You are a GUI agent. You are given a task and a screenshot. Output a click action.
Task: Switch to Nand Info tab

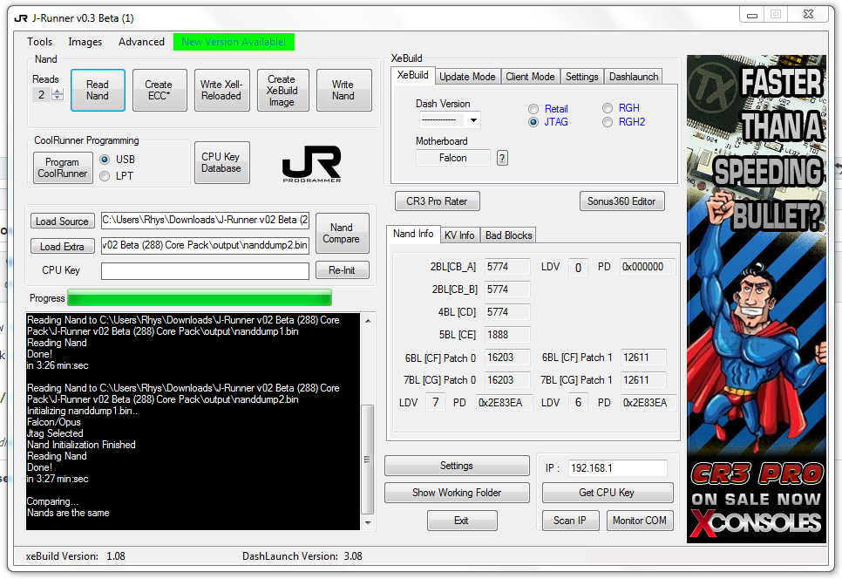click(413, 234)
